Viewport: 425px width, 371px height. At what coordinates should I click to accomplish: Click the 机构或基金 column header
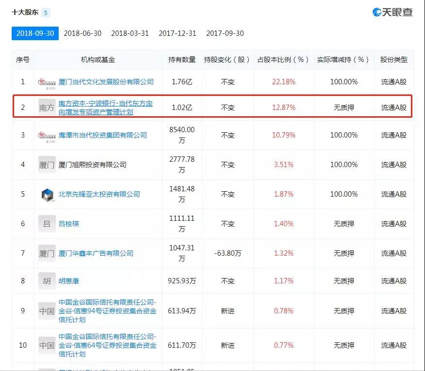[98, 60]
